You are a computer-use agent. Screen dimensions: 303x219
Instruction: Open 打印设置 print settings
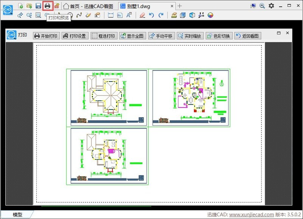75,36
